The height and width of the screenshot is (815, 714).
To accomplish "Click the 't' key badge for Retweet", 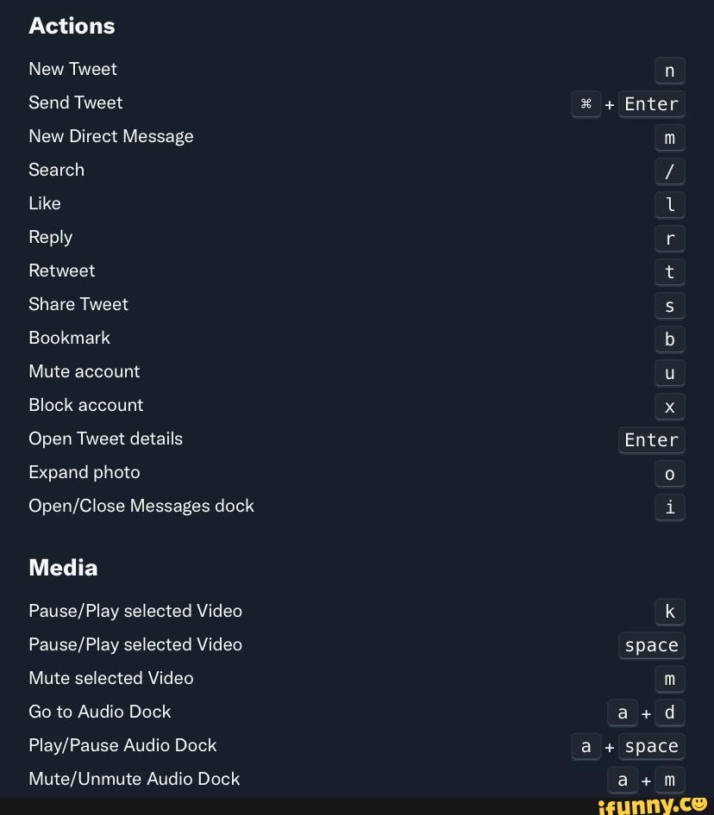I will (669, 272).
